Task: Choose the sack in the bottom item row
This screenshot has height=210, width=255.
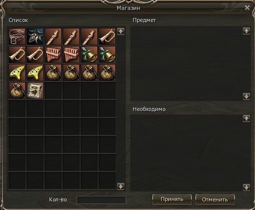Action: click(x=17, y=90)
